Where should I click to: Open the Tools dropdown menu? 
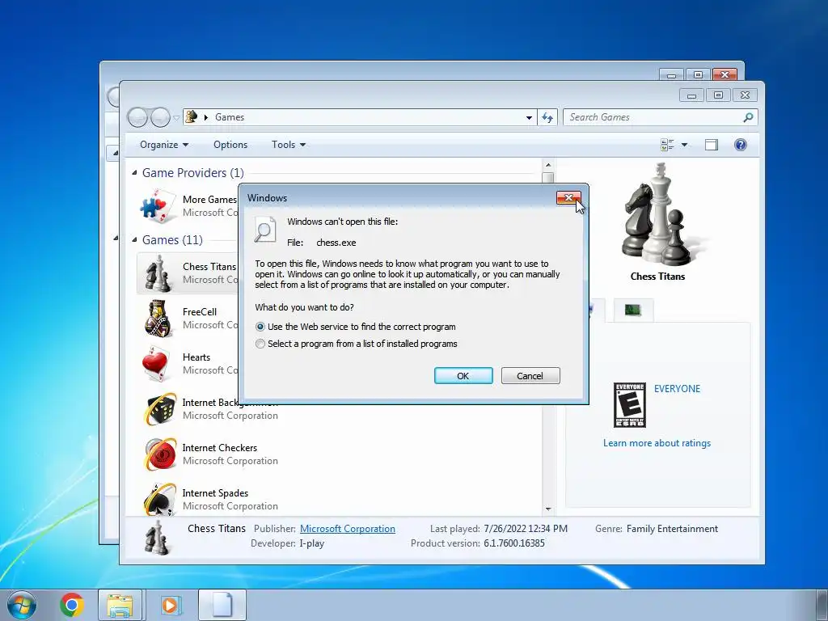[x=289, y=145]
